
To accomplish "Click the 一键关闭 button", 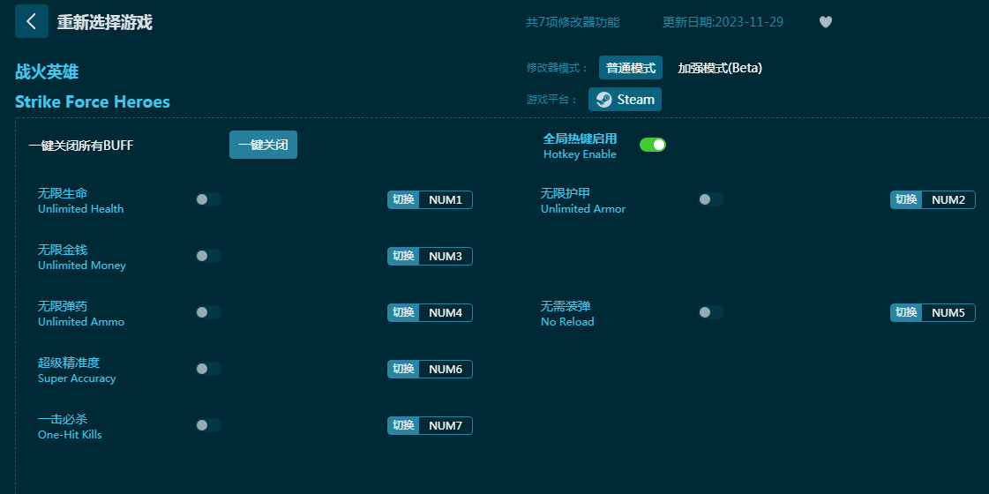I will pos(263,145).
